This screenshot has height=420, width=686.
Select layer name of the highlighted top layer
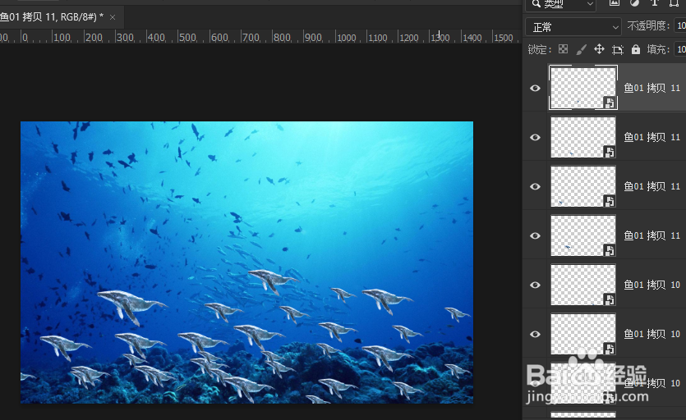[x=651, y=88]
